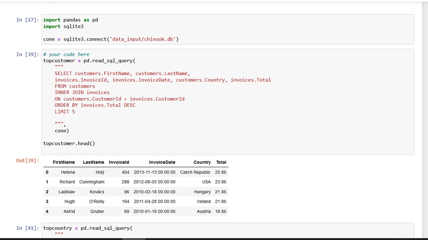Click the Country column header
This screenshot has width=428, height=240.
tap(202, 162)
